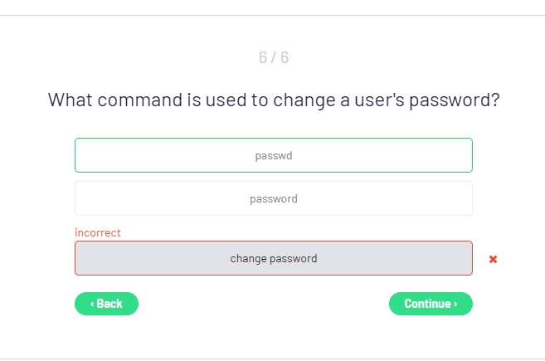Click the word 'password' in the second option
545x361 pixels.
[274, 199]
